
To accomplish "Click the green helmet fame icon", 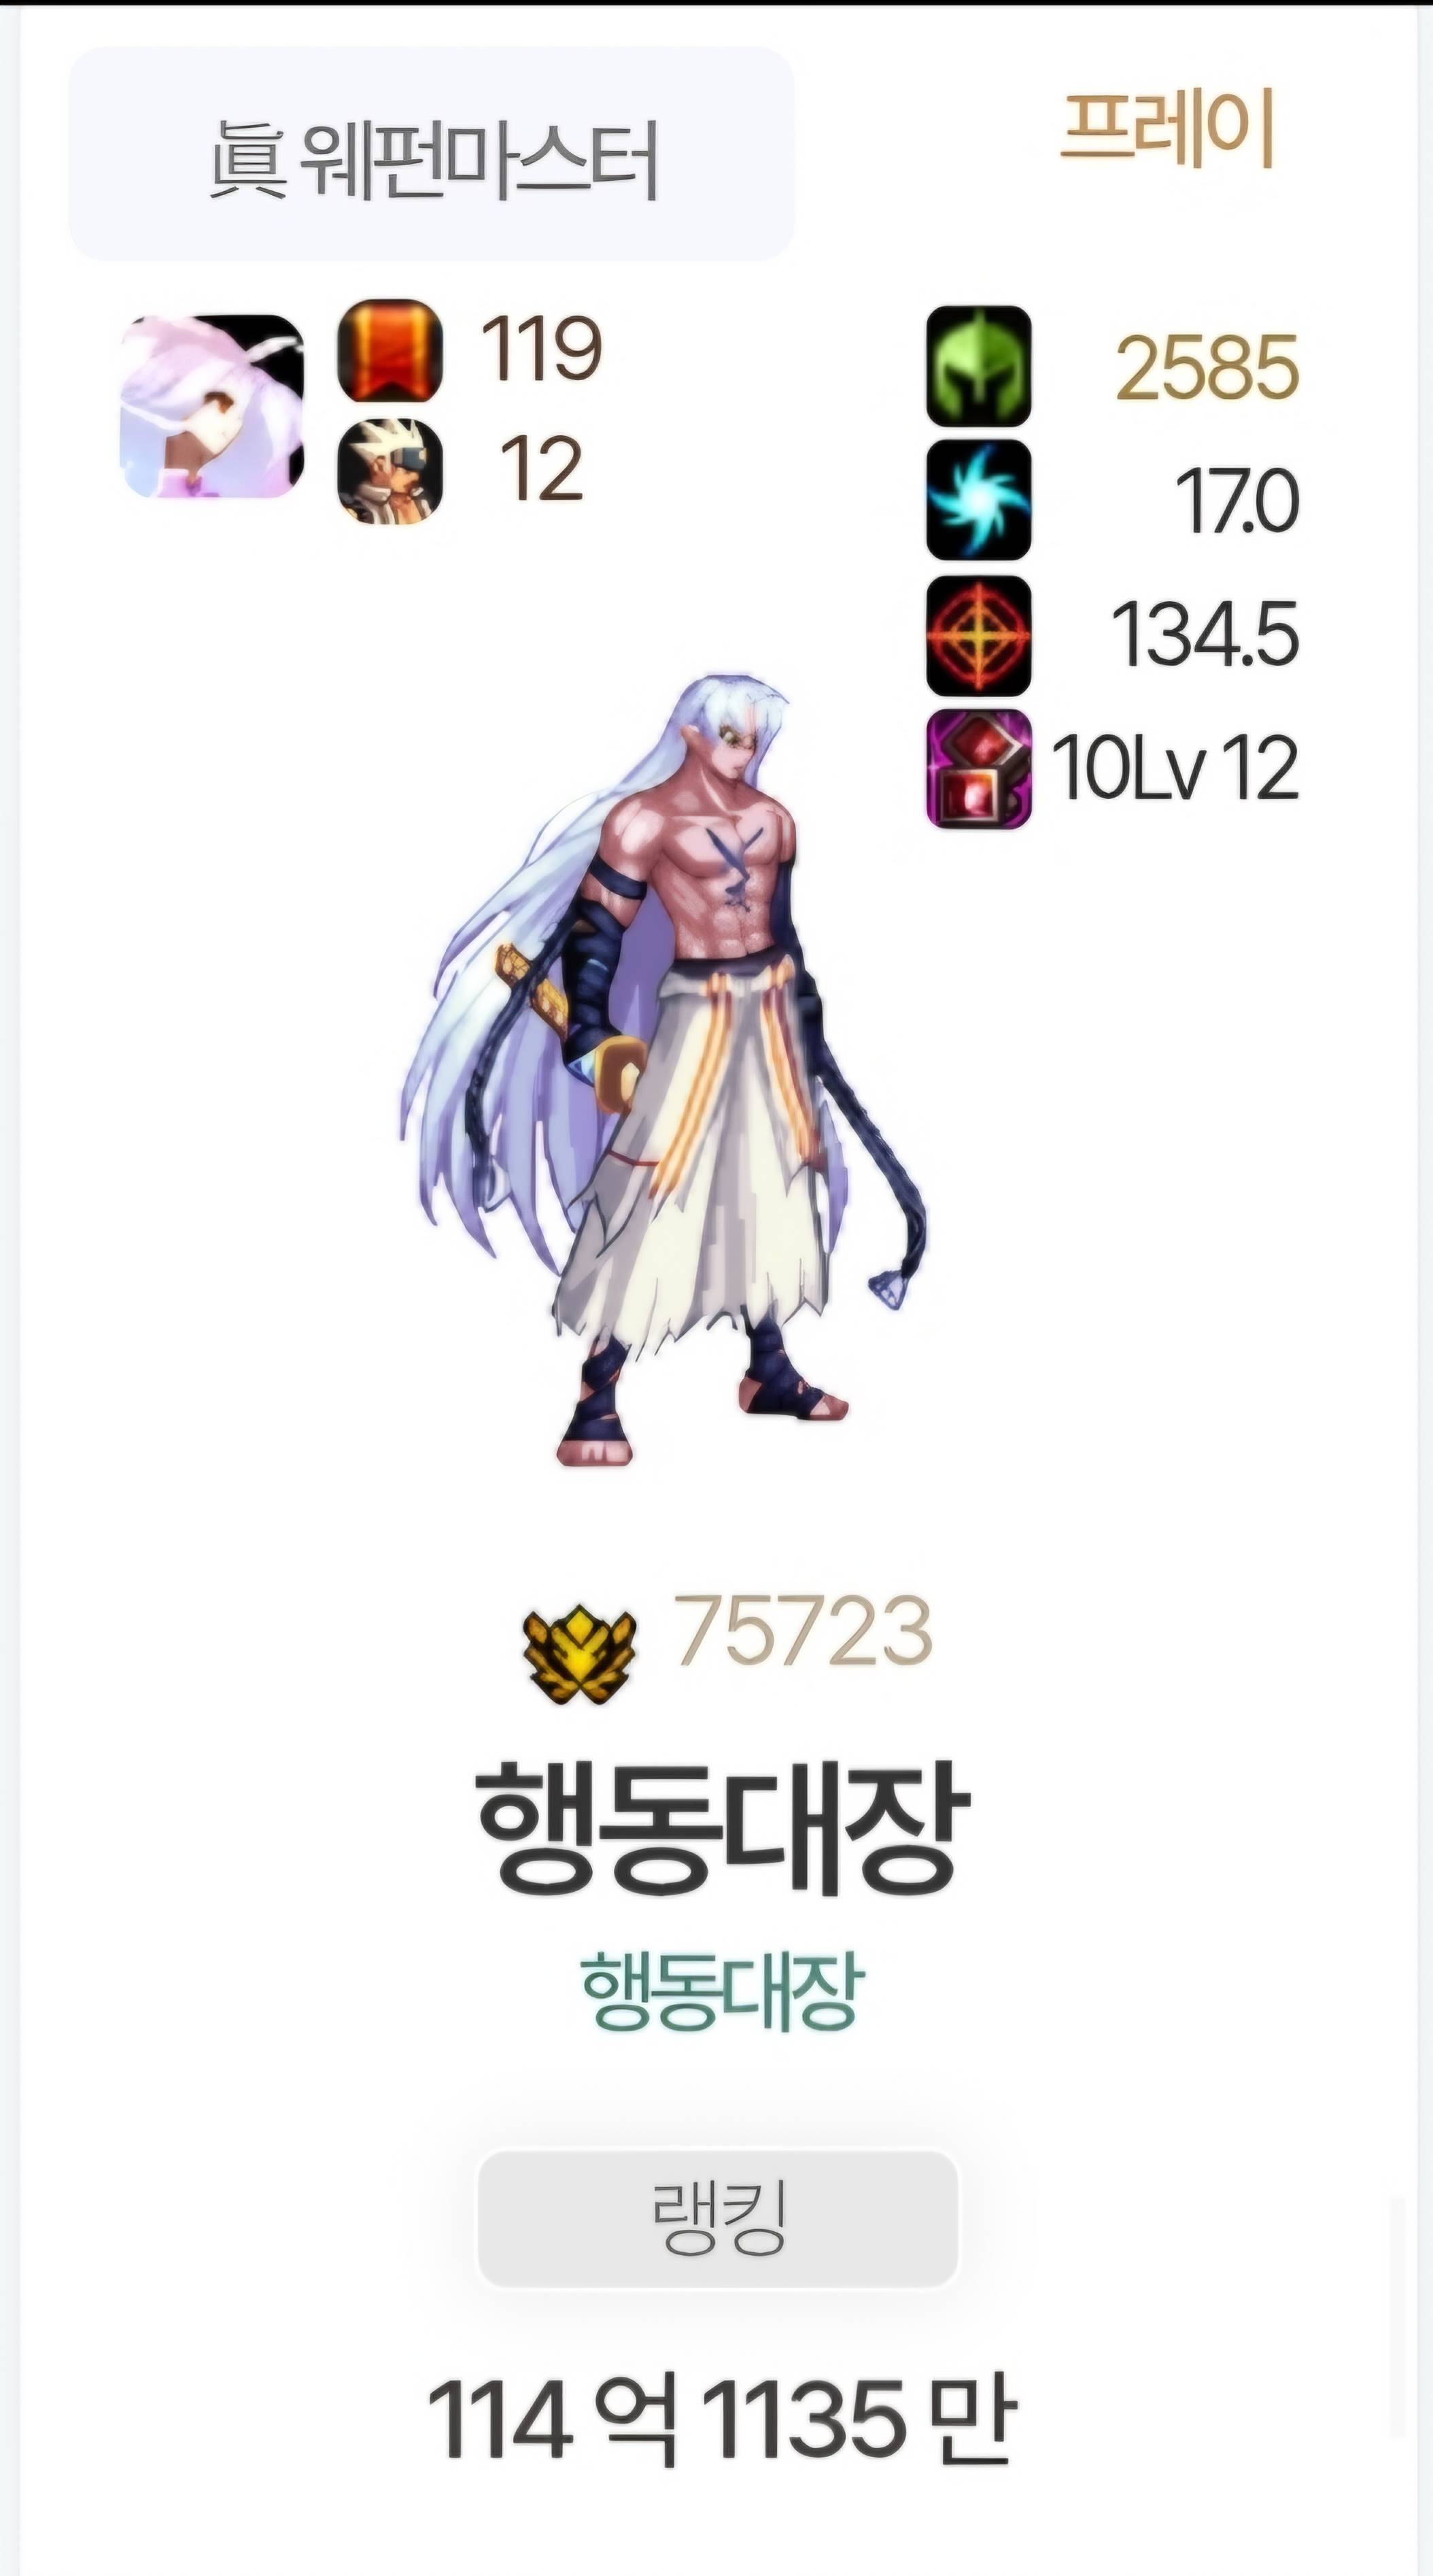I will [978, 366].
